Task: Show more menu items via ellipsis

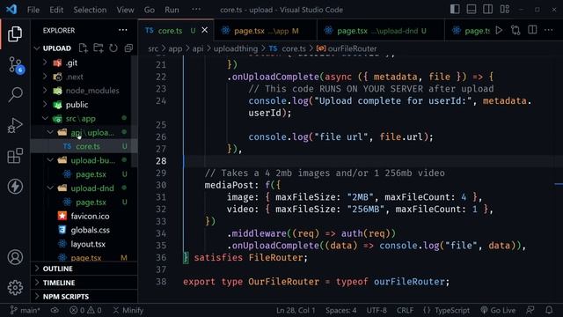Action: [196, 10]
